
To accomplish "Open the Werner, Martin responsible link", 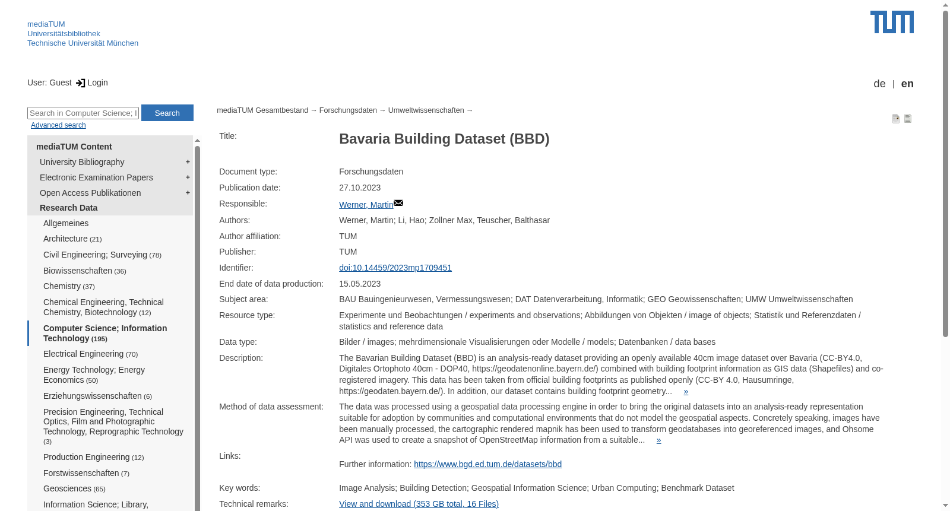I will [366, 205].
